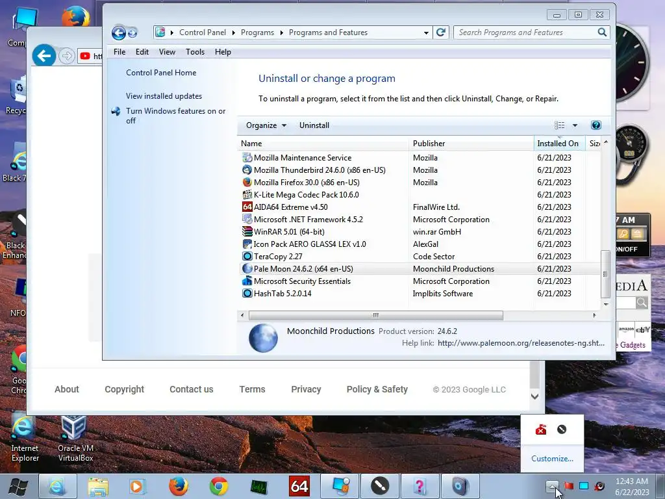665x499 pixels.
Task: Select the Microsoft .NET Framework 4.5.2 icon
Action: [x=247, y=219]
